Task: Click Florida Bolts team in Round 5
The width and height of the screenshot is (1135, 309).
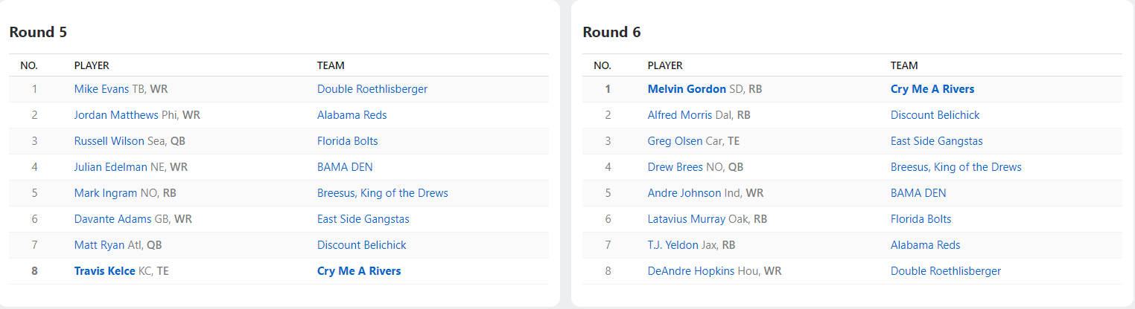Action: click(347, 141)
